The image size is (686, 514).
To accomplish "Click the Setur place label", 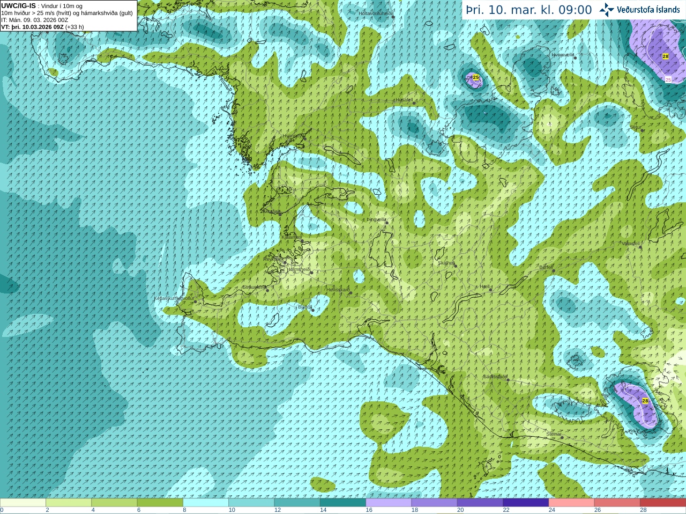I will tap(636, 128).
